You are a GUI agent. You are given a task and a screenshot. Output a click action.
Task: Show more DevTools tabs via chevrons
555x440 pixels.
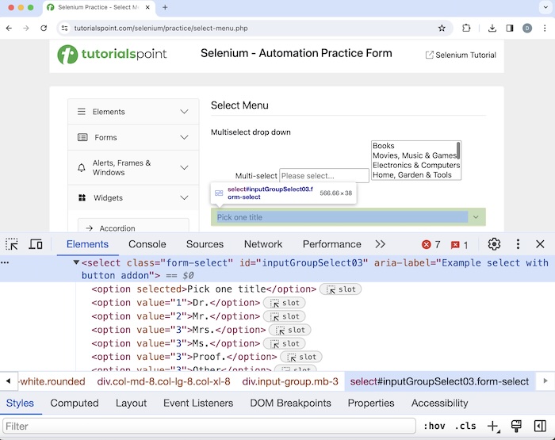coord(381,244)
